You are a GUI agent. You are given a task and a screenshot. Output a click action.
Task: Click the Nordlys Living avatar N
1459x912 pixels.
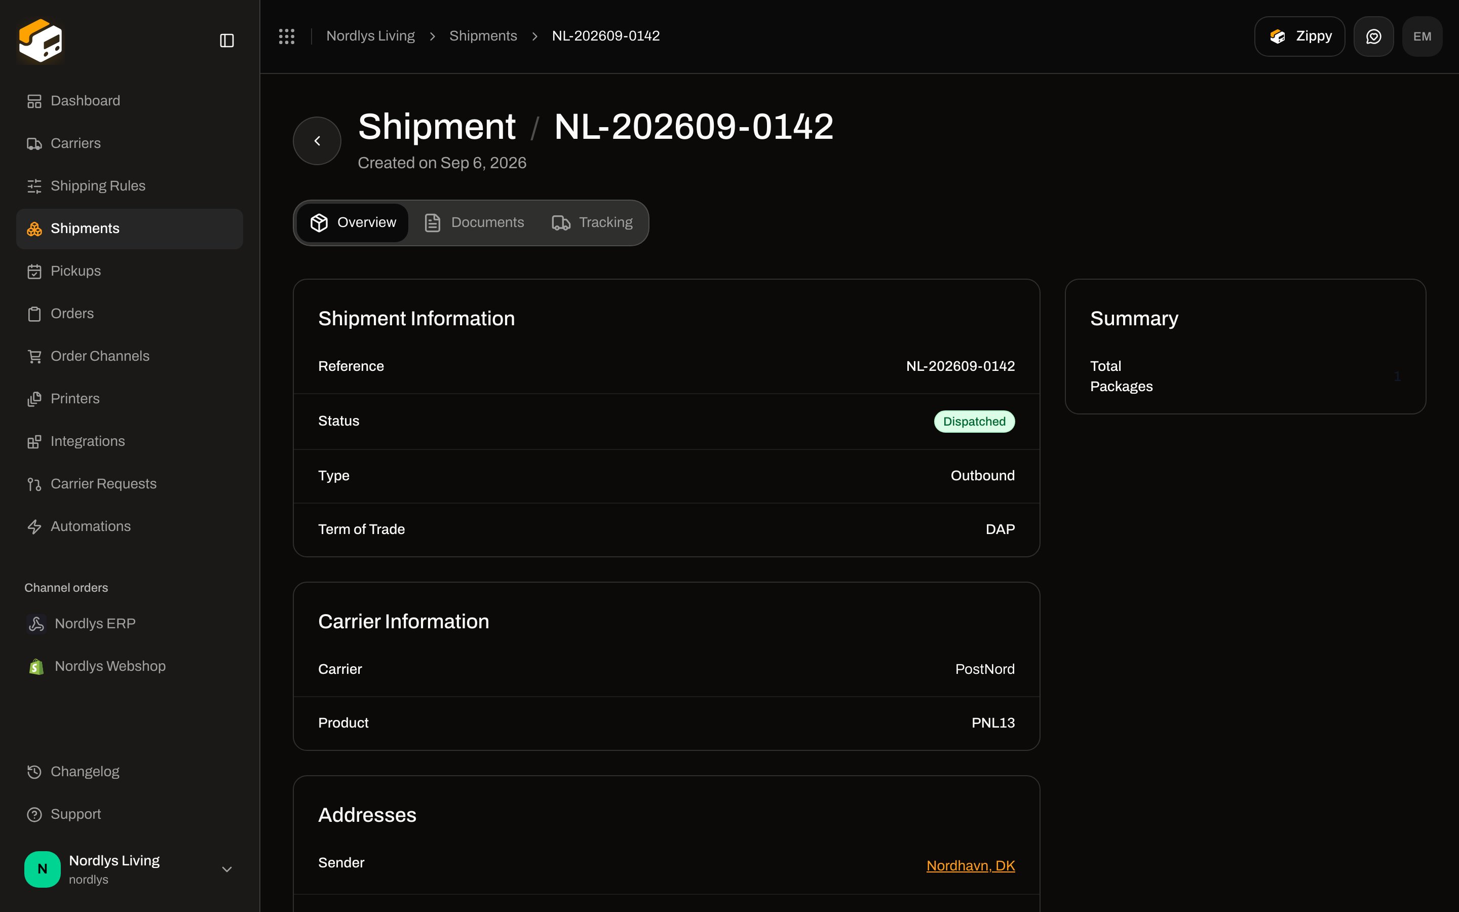coord(42,869)
